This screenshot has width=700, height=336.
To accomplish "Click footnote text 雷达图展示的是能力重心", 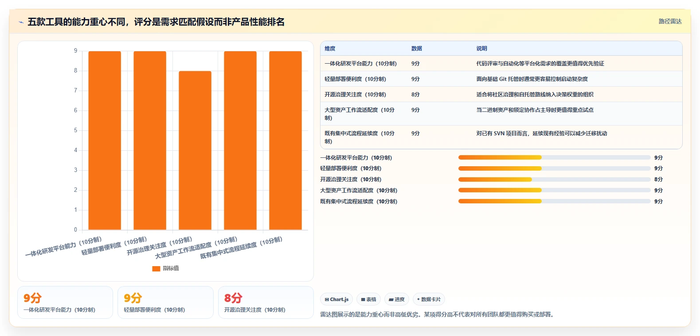I will (437, 315).
